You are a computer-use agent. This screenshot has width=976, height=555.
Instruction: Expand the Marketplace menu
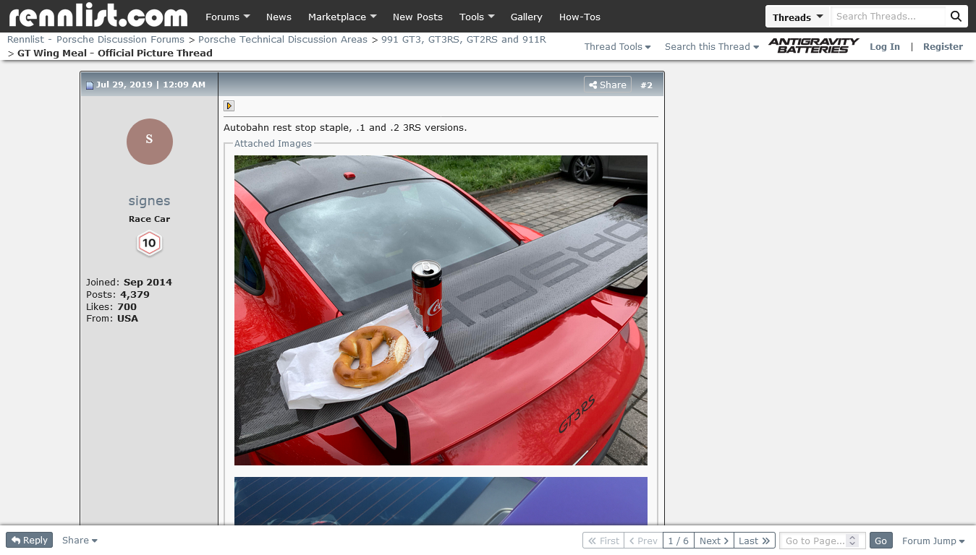(342, 17)
